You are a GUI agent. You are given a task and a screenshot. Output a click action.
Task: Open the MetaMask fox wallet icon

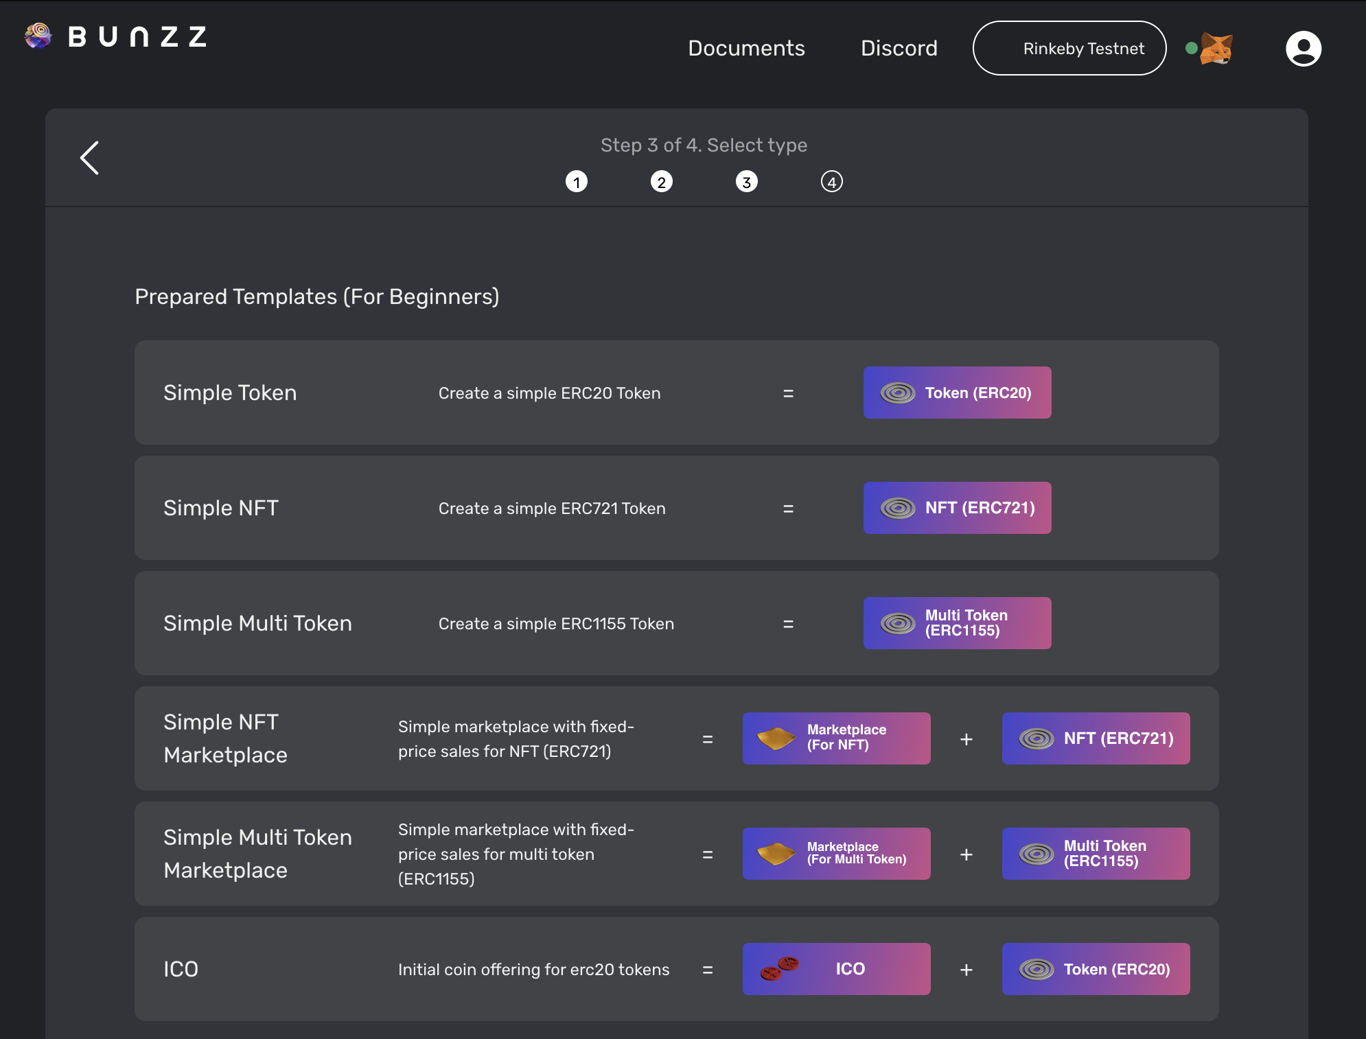pos(1216,49)
